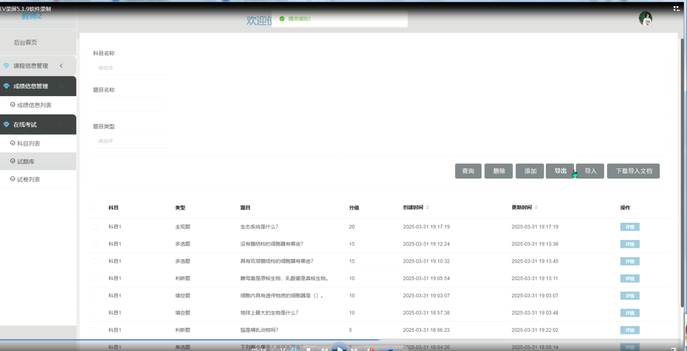
Task: Click the score cell showing 20
Action: (x=352, y=226)
